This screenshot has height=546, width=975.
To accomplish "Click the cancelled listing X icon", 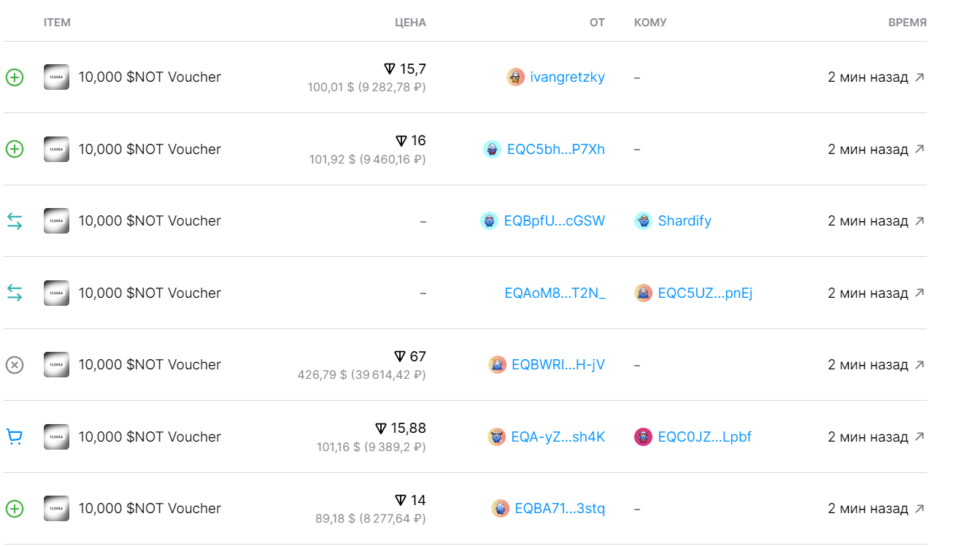I will [15, 365].
